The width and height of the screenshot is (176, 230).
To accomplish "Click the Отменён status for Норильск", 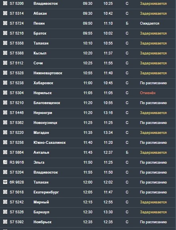I will pos(148,93).
